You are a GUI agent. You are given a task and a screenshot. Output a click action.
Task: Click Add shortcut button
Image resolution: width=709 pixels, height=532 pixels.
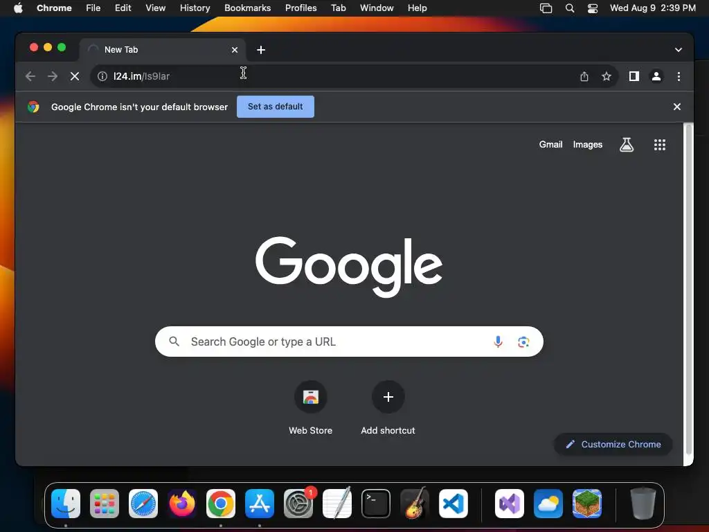388,407
